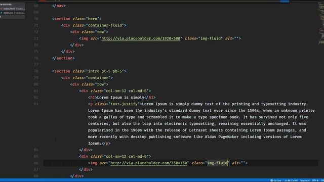Follow the via.placeholder.com/350x150 link
Image resolution: width=324 pixels, height=182 pixels.
(x=148, y=163)
